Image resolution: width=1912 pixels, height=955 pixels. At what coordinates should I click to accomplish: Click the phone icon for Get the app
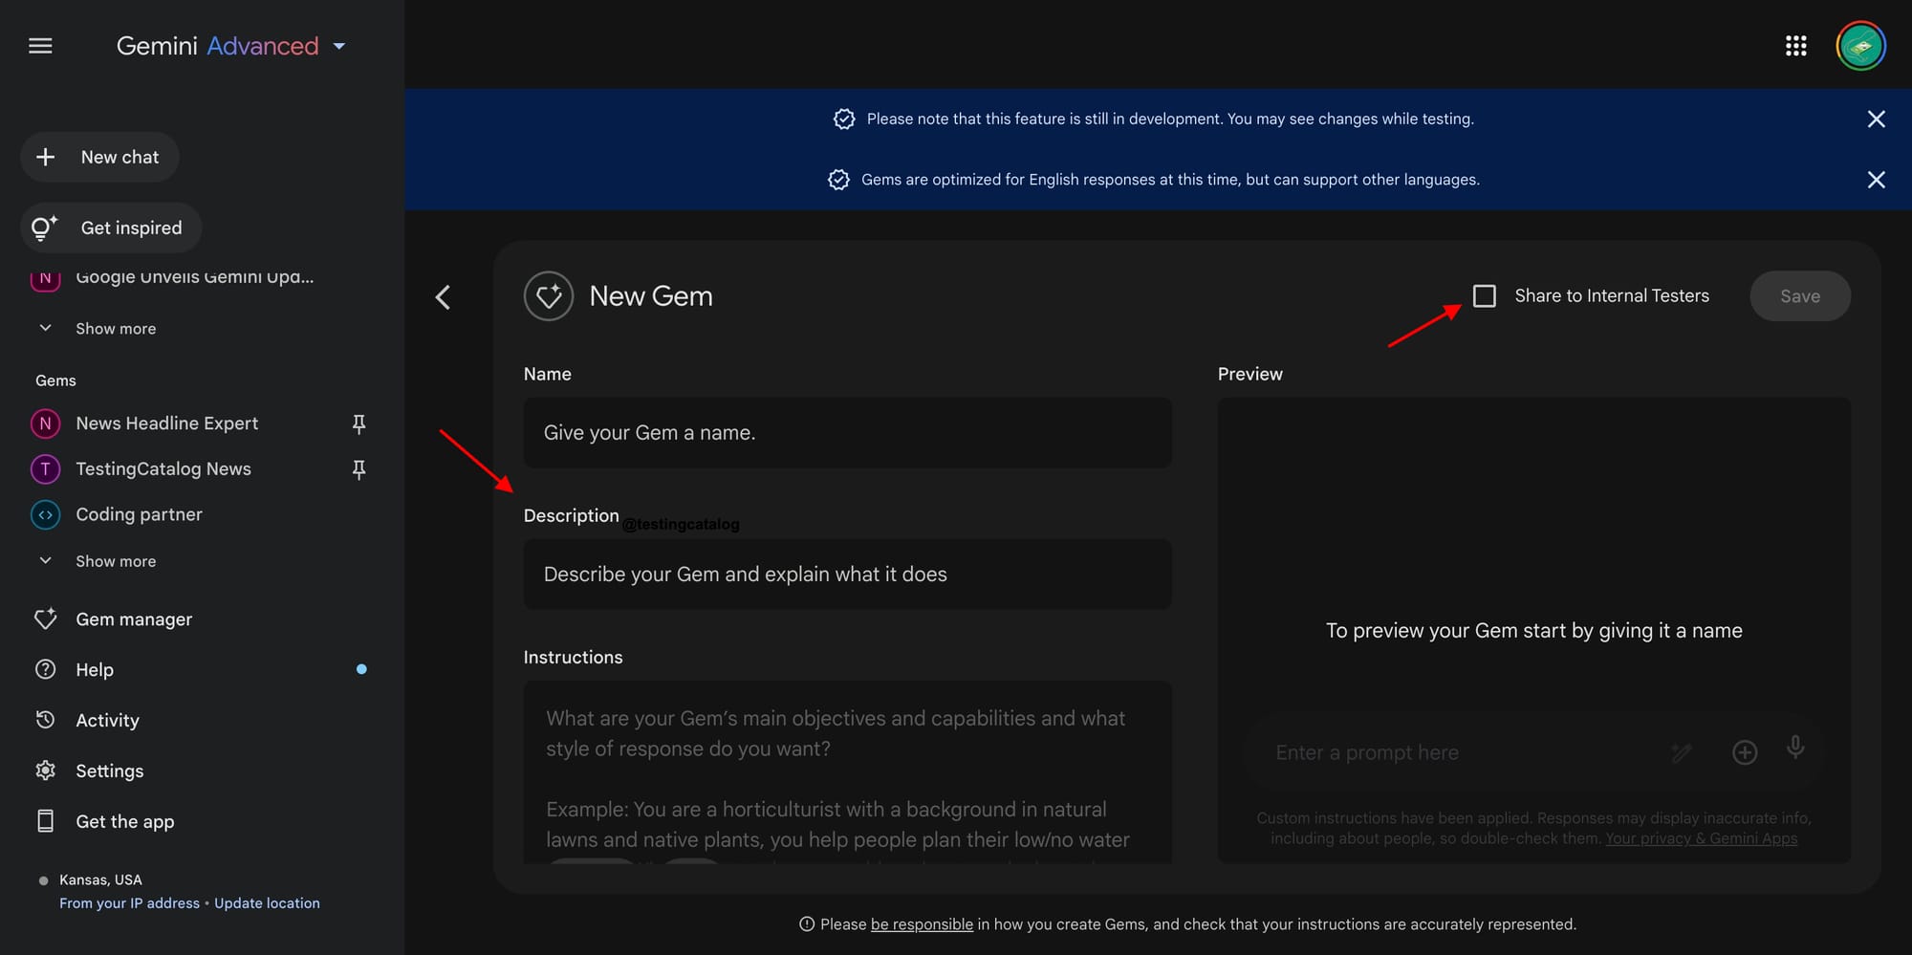tap(45, 821)
